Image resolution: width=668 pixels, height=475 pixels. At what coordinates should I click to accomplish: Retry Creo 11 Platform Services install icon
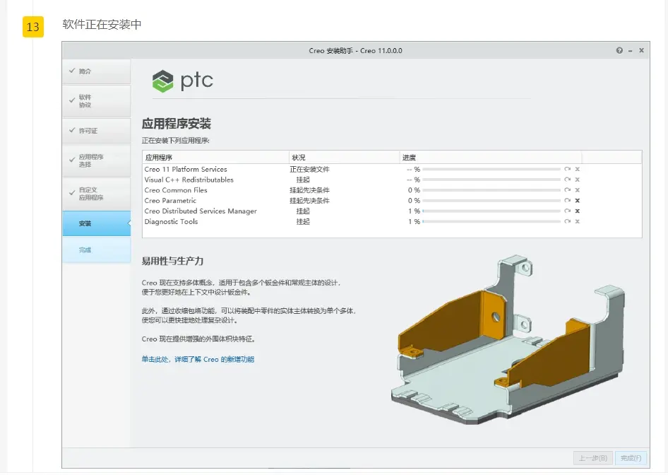coord(567,169)
